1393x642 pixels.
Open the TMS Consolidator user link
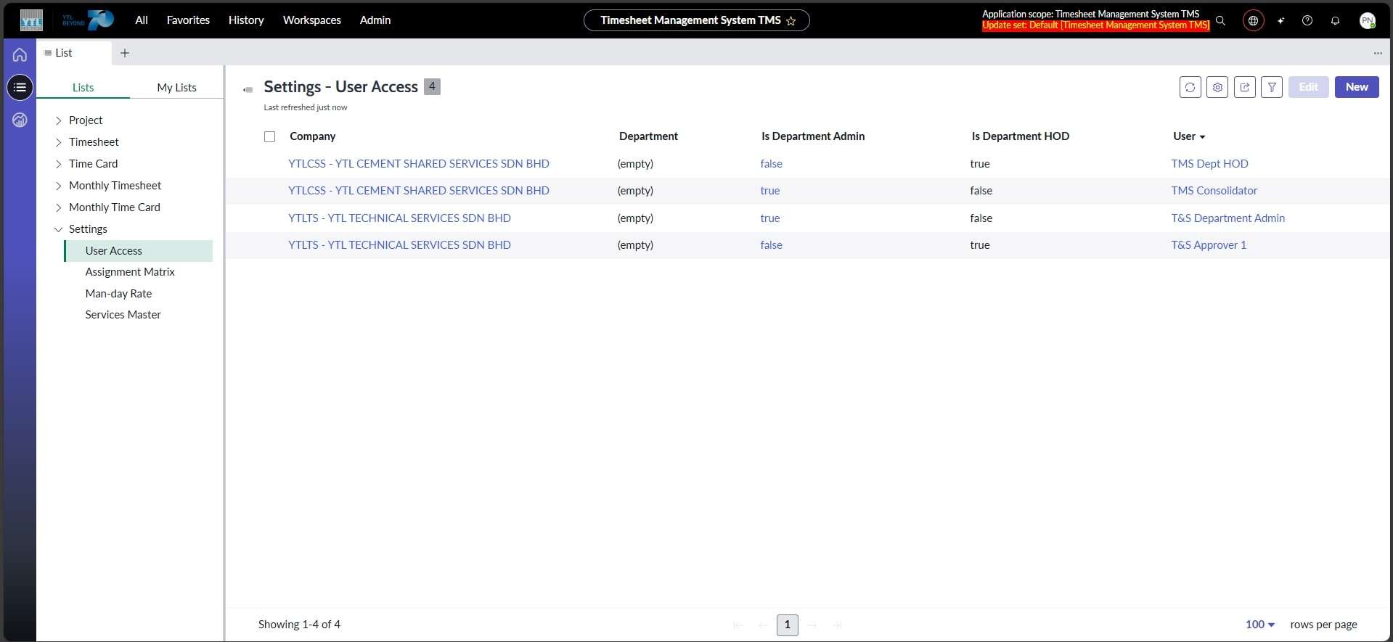(1214, 191)
